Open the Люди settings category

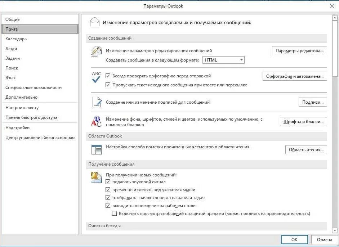[x=40, y=49]
